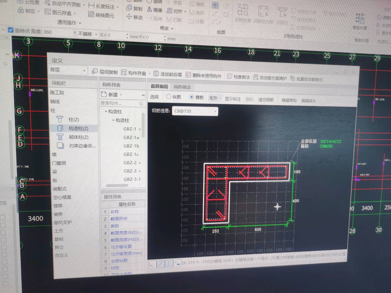Click the 清空钢筋 button
The width and height of the screenshot is (391, 293).
[266, 100]
